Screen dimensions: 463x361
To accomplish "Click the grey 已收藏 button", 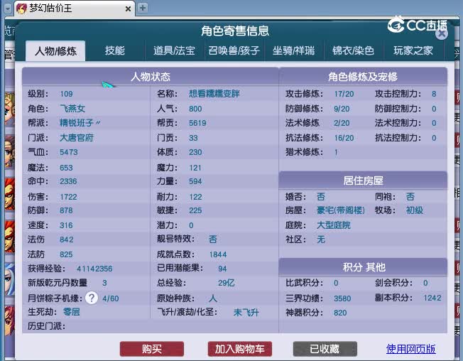I will point(325,349).
